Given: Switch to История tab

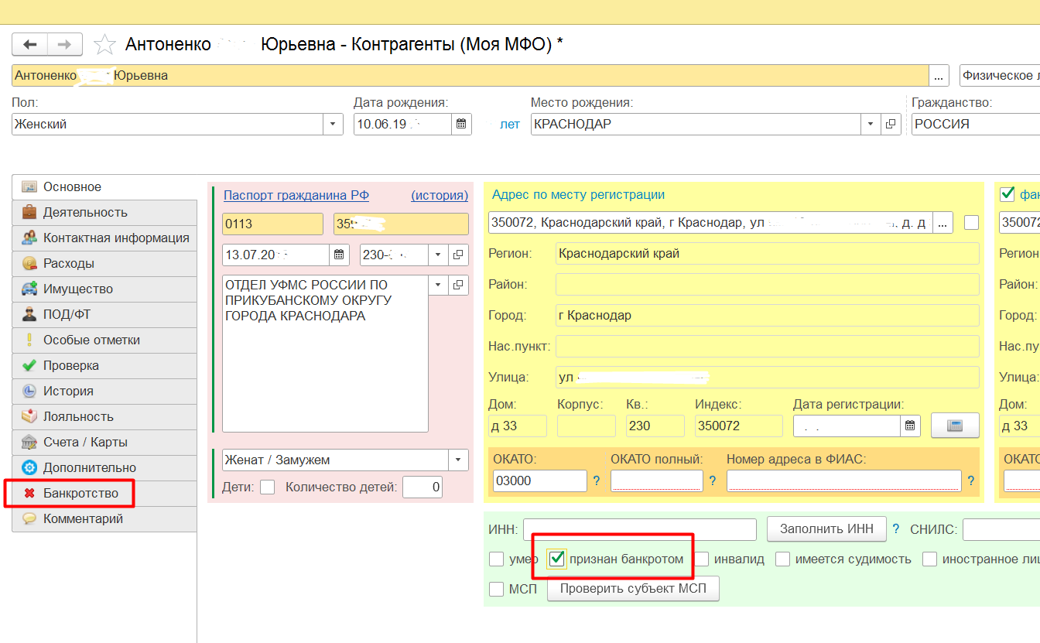Looking at the screenshot, I should point(104,392).
